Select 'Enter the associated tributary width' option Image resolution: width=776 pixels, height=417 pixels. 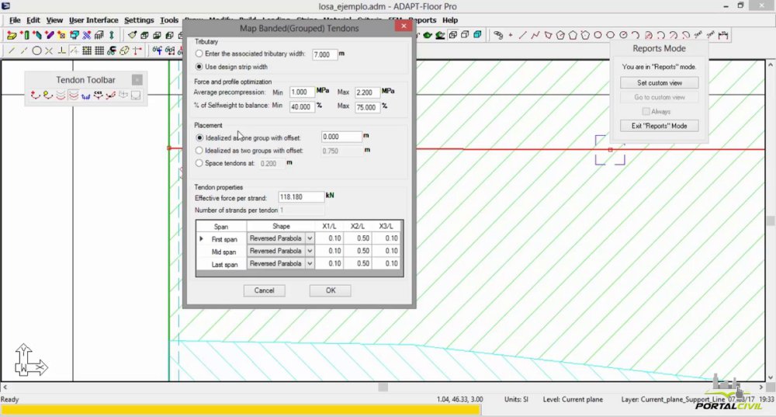click(x=199, y=54)
